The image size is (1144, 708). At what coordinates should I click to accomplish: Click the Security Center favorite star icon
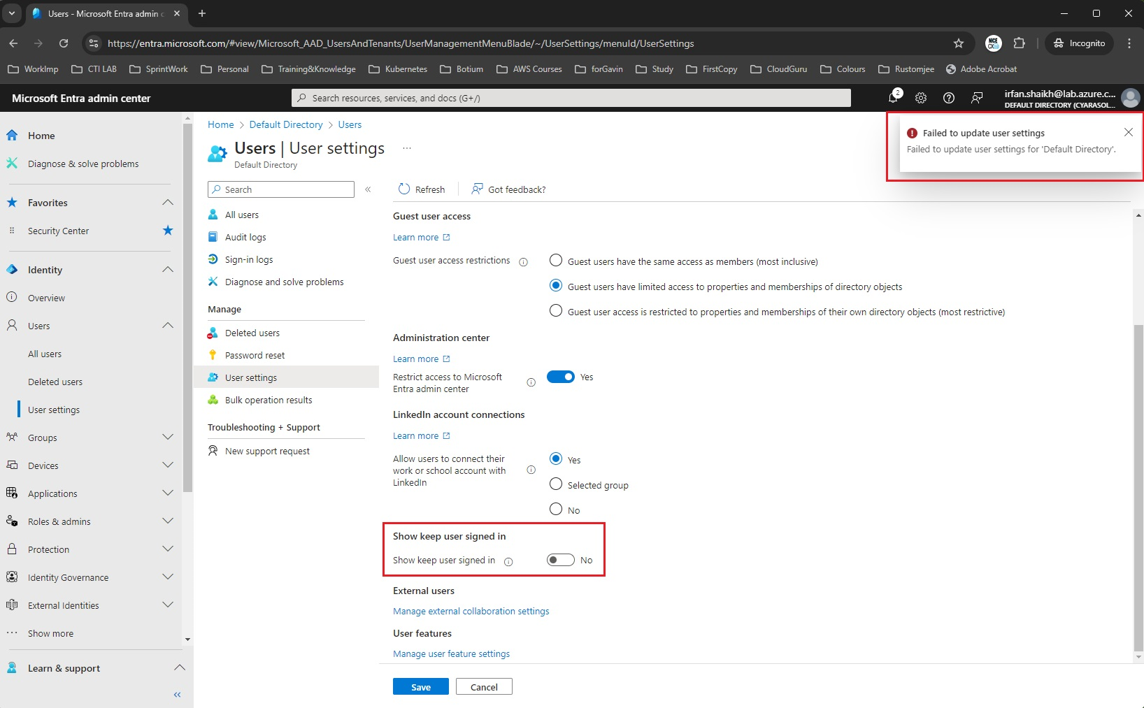point(168,231)
